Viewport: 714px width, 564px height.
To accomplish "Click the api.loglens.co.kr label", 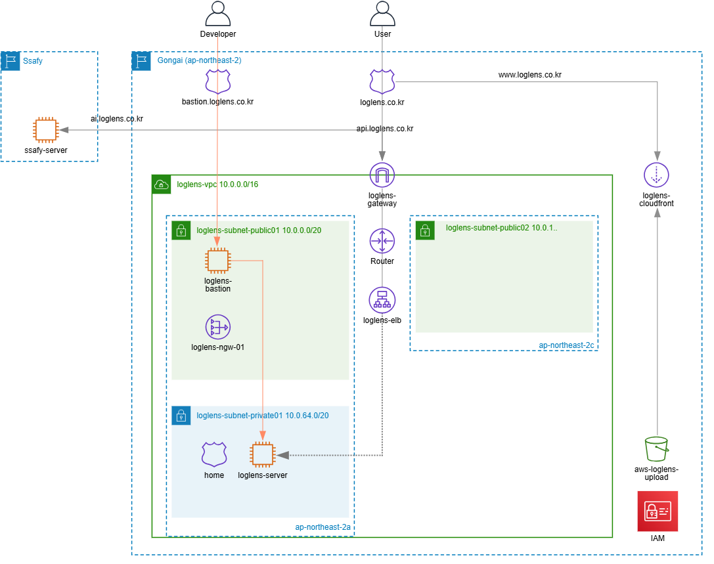I will 385,129.
